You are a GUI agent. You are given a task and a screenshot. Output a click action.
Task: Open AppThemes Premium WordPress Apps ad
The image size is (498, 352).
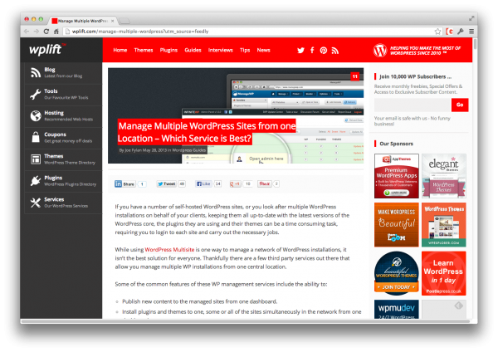[397, 176]
